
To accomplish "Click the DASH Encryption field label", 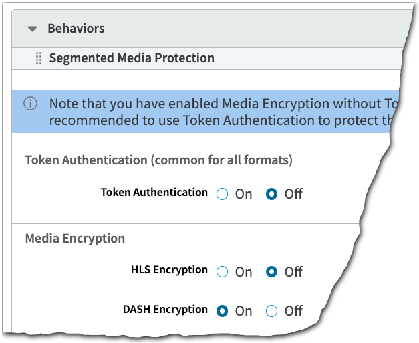I will click(x=165, y=310).
